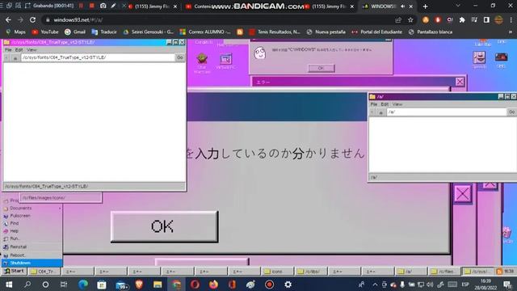The height and width of the screenshot is (291, 517).
Task: Open Task View in the Windows taskbar
Action: (64, 285)
